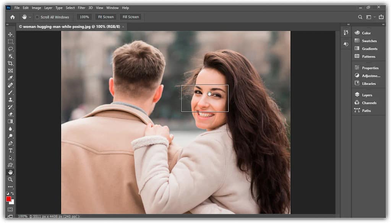
Task: Click the Fill Screen button
Action: click(x=130, y=17)
